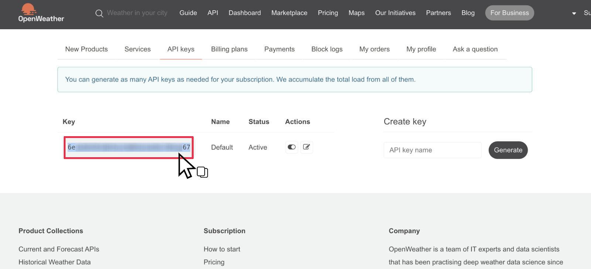This screenshot has height=269, width=591.
Task: Open Pricing in the top navigation bar
Action: (328, 13)
